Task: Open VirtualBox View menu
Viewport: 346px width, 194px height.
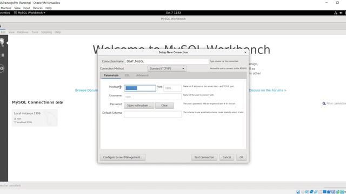Action: click(17, 8)
